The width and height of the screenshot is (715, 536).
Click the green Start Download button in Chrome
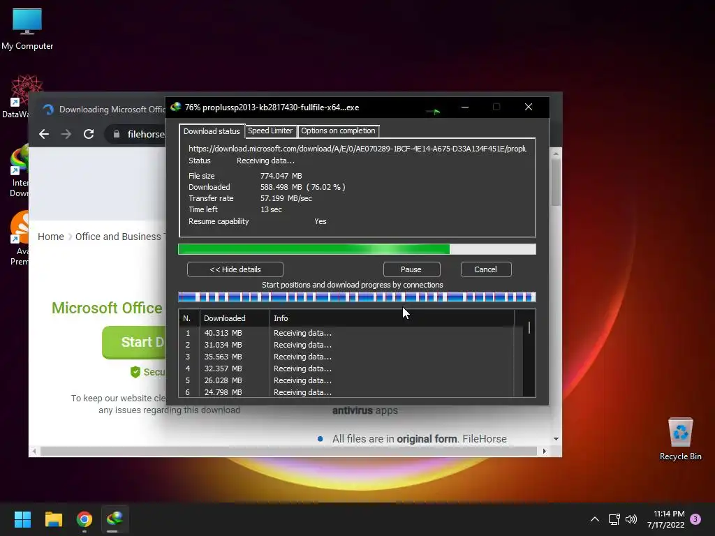click(135, 342)
